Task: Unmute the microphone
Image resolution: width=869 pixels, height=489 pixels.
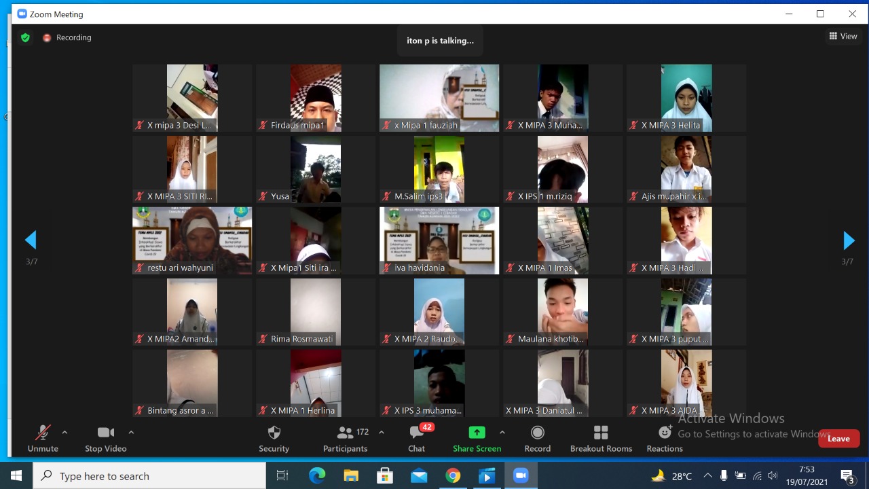Action: coord(43,439)
